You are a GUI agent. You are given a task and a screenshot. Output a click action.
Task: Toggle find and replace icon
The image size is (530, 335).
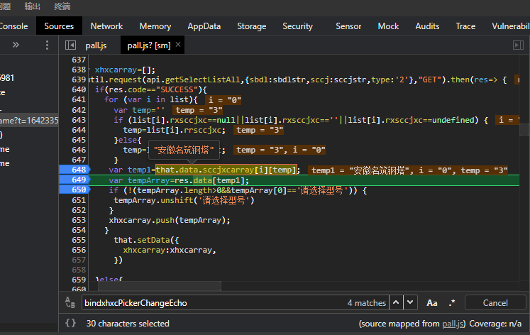[x=70, y=302]
